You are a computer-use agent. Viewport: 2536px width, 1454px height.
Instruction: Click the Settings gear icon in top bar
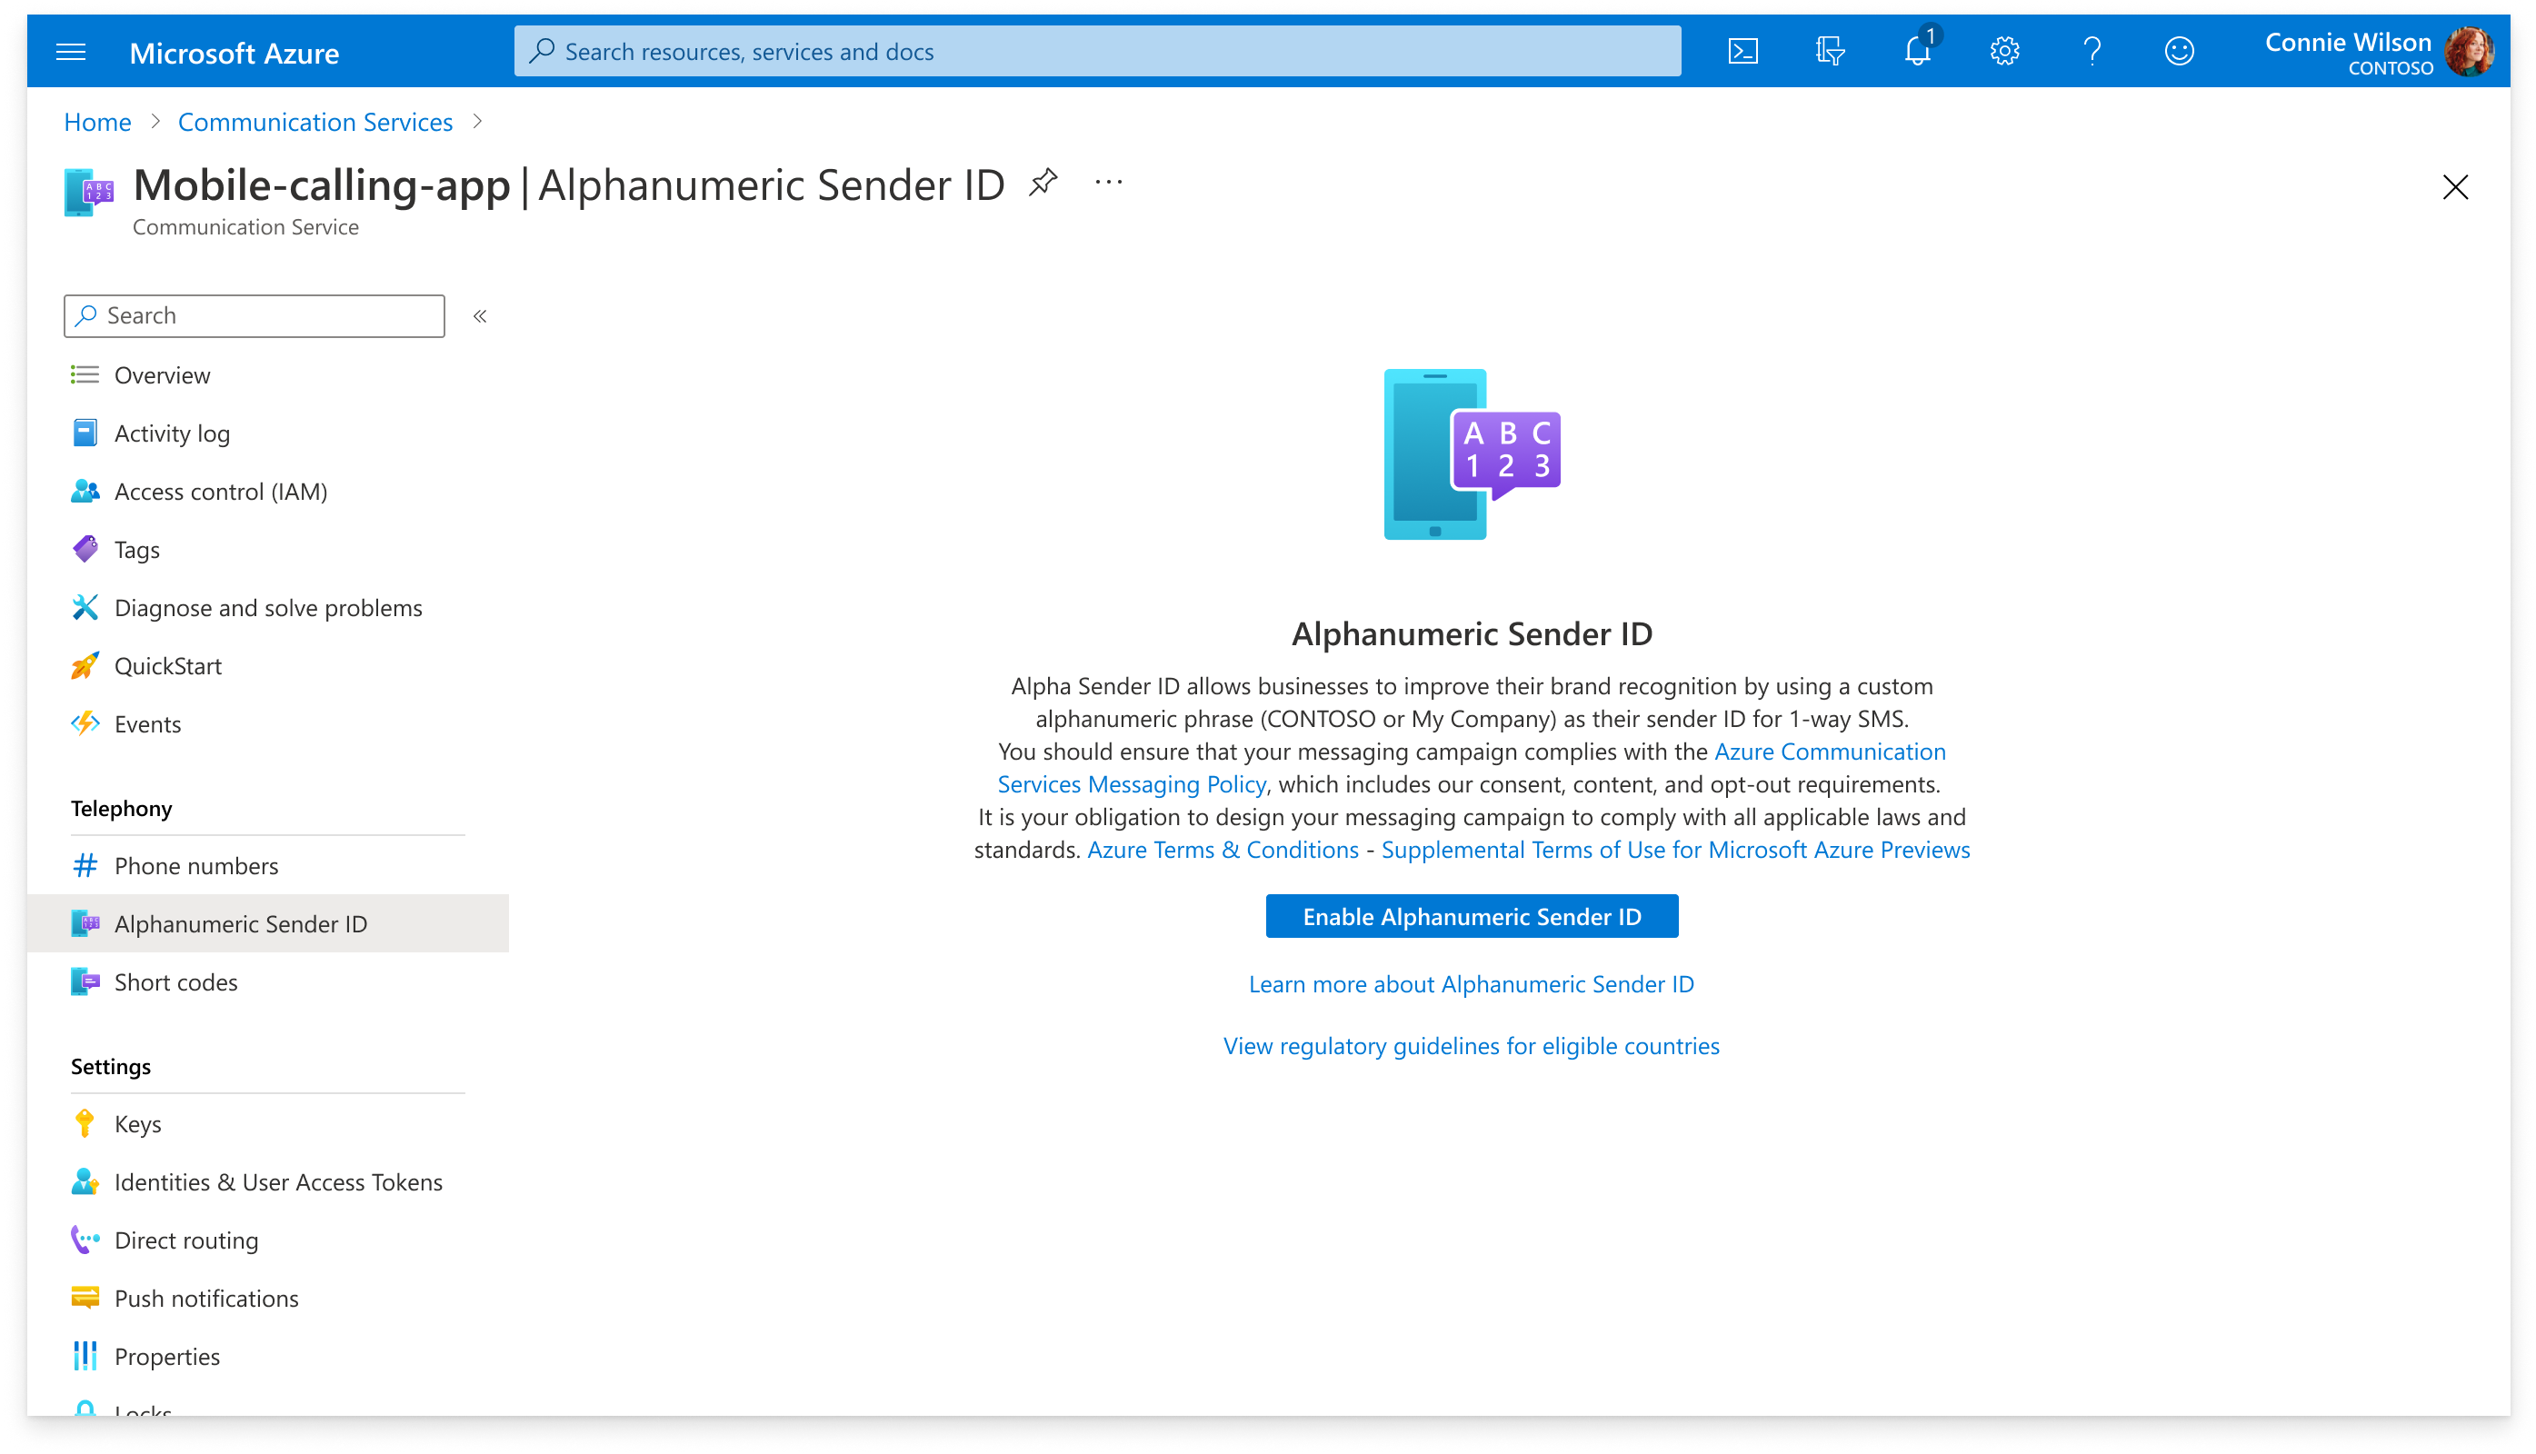click(x=2005, y=52)
